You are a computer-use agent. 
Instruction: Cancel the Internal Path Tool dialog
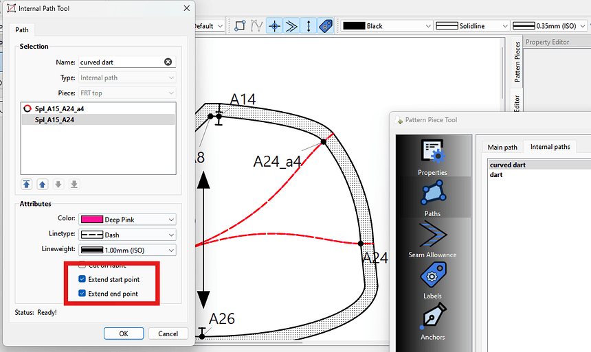pos(168,333)
